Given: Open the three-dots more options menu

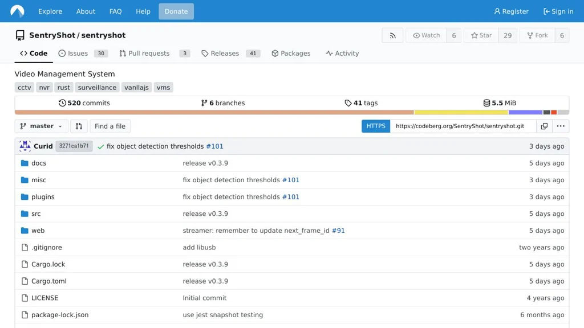Looking at the screenshot, I should (x=561, y=126).
